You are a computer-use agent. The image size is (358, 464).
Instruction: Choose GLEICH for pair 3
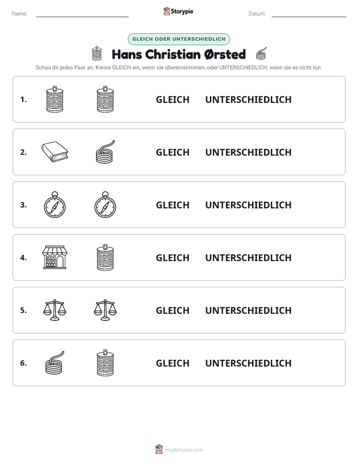click(x=172, y=205)
